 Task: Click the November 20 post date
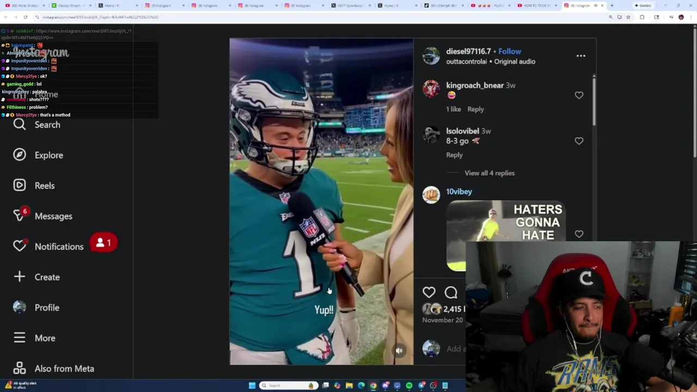click(442, 320)
